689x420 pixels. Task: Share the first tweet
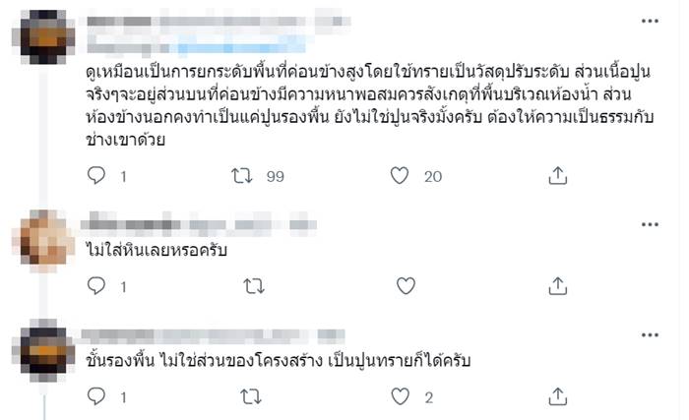(x=557, y=175)
